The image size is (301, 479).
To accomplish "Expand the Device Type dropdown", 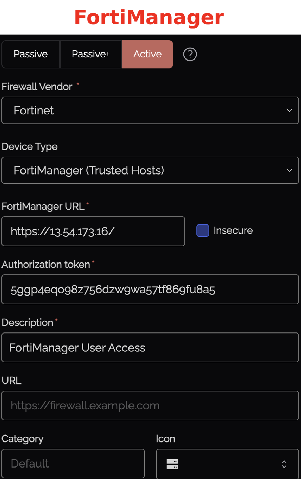I will click(x=150, y=170).
